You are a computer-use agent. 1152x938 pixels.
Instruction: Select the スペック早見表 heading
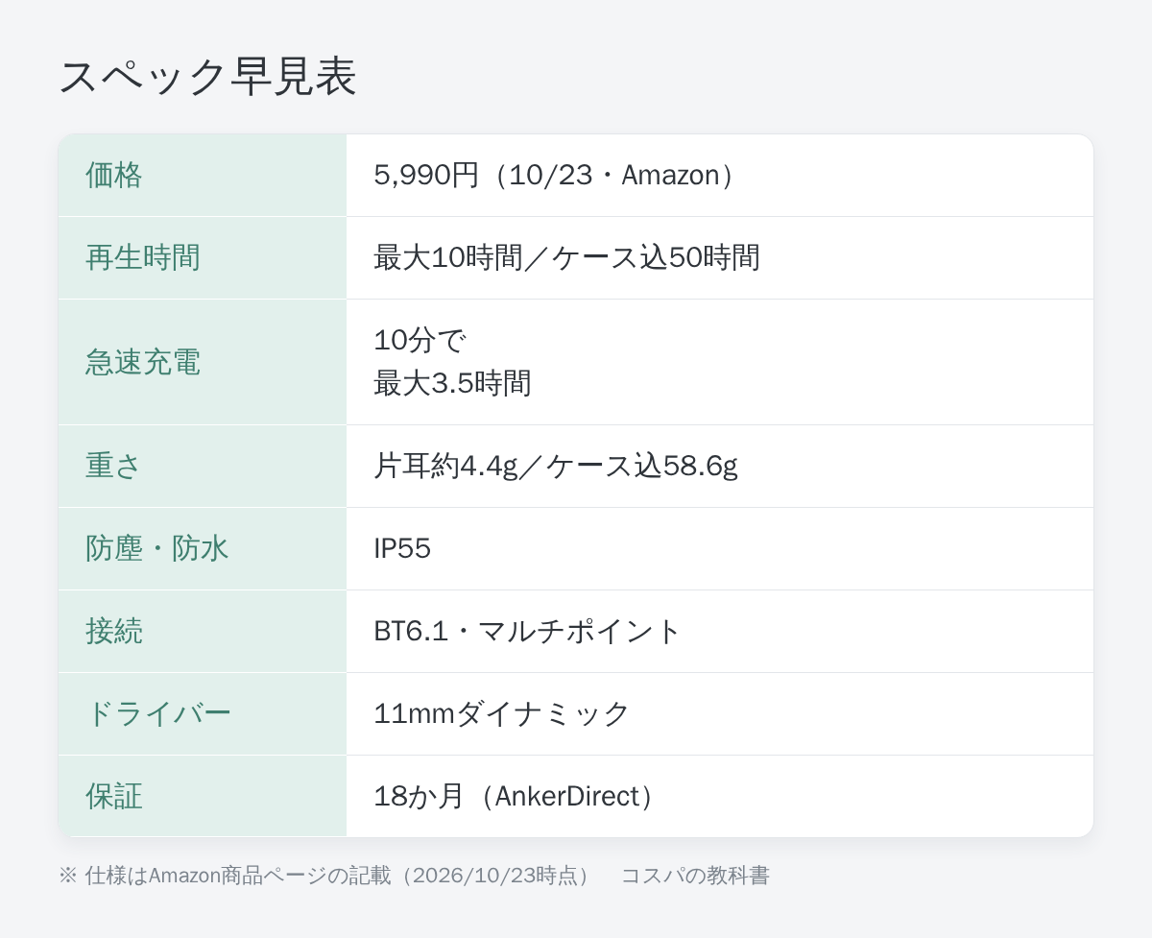coord(207,77)
